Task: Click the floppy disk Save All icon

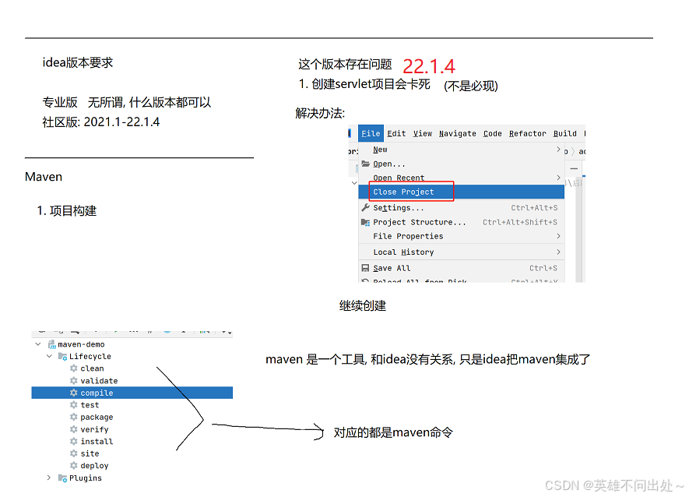Action: (x=365, y=268)
